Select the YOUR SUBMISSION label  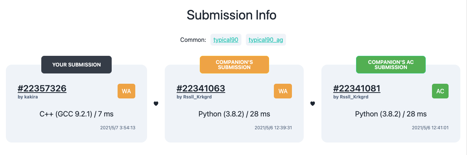coord(76,65)
